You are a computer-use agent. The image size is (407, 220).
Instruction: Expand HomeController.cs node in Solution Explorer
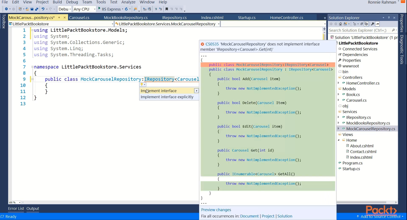pyautogui.click(x=338, y=83)
